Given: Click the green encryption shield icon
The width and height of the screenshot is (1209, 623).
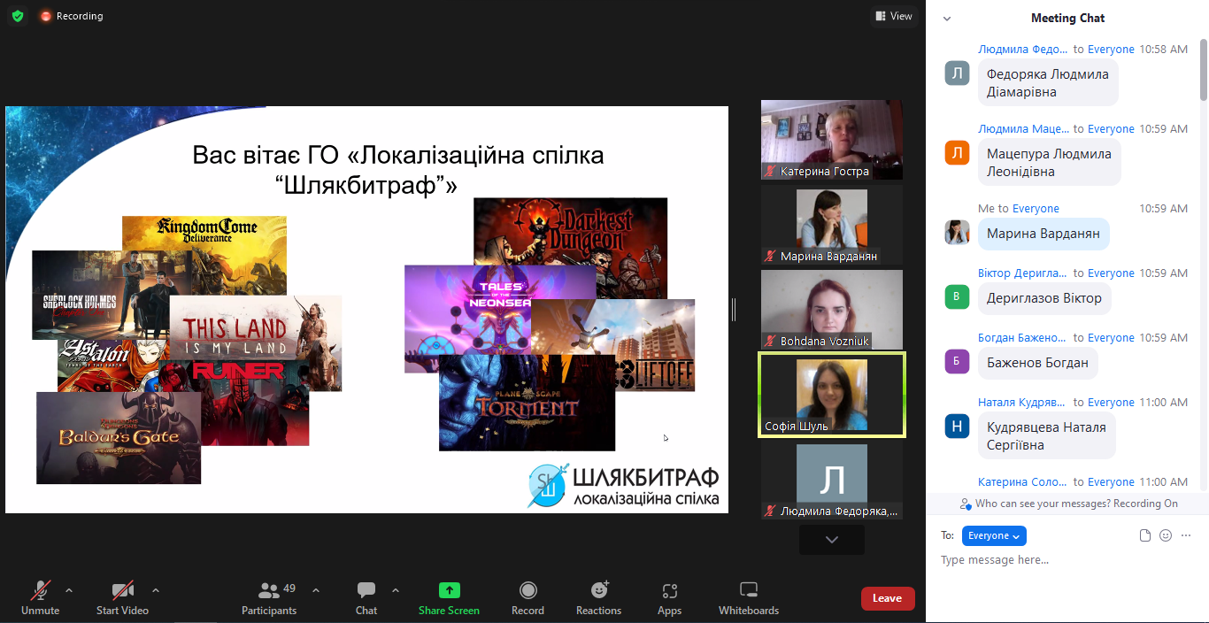Looking at the screenshot, I should point(18,16).
